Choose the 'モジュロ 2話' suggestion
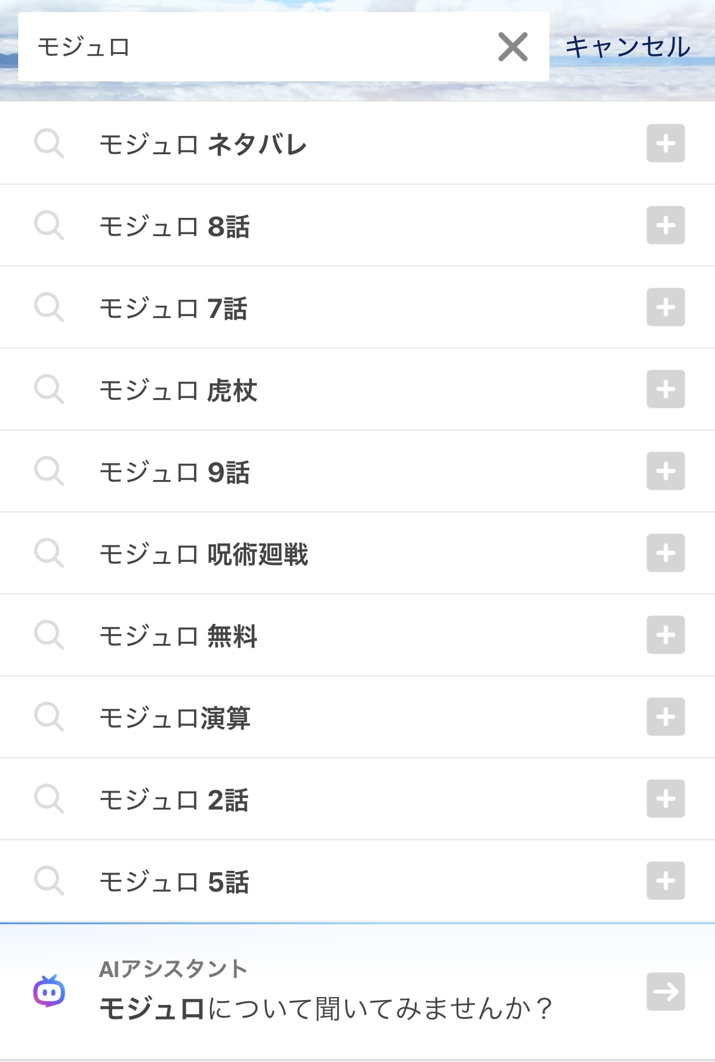715x1062 pixels. click(174, 800)
